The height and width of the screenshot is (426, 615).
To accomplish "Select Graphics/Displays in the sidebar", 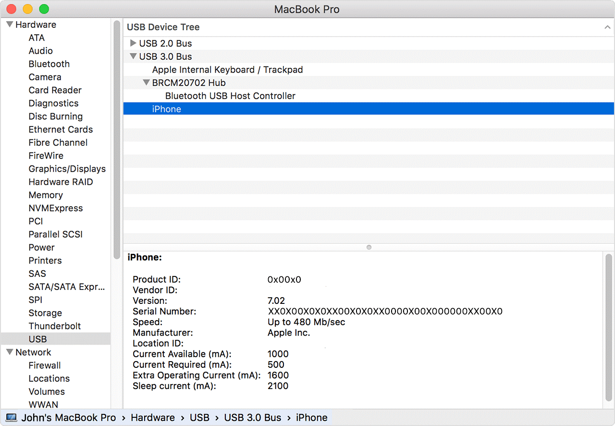I will click(67, 169).
